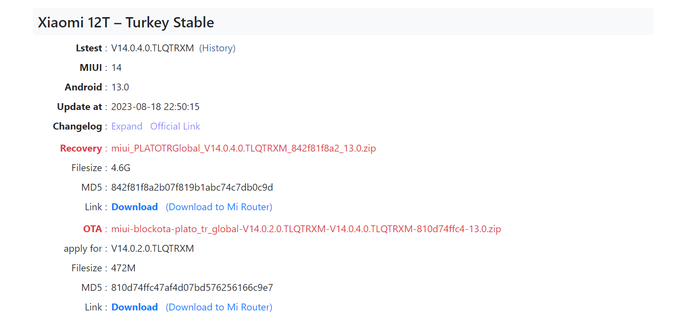Image resolution: width=690 pixels, height=328 pixels.
Task: Select Recovery's Download to Mi Router link
Action: (x=219, y=207)
